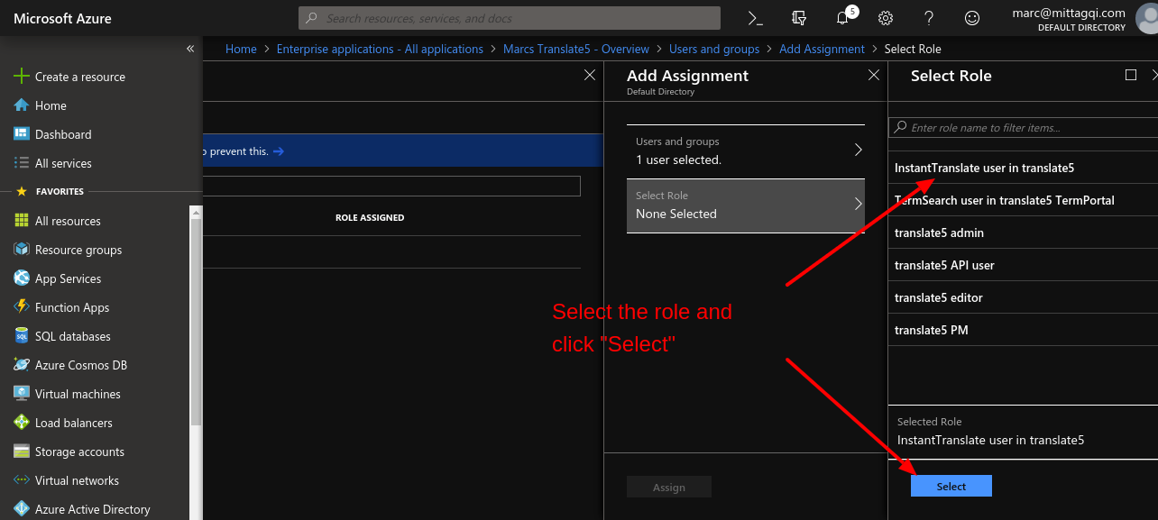Select the TermSearch user in translate5 TermPortal role
The height and width of the screenshot is (520, 1158).
point(1023,200)
